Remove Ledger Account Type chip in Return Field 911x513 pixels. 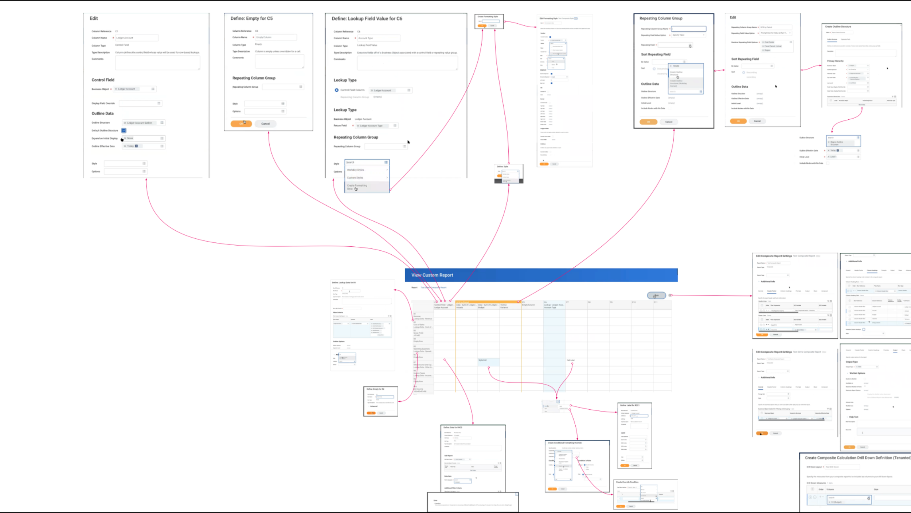tap(358, 126)
